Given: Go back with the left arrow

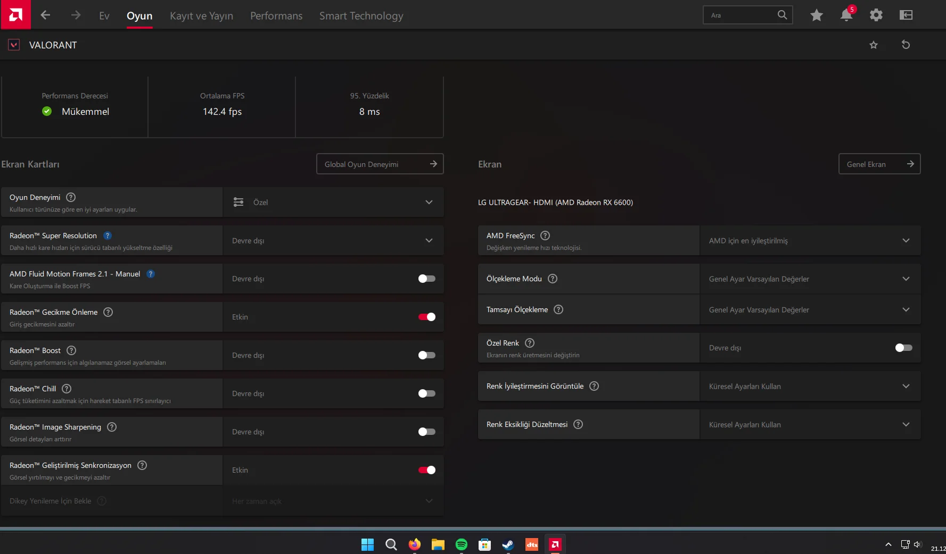Looking at the screenshot, I should (x=45, y=15).
